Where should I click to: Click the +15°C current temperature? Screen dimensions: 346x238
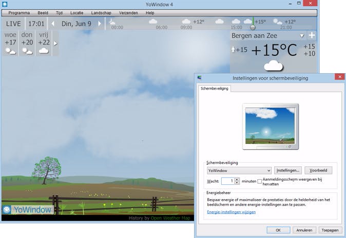pyautogui.click(x=274, y=50)
